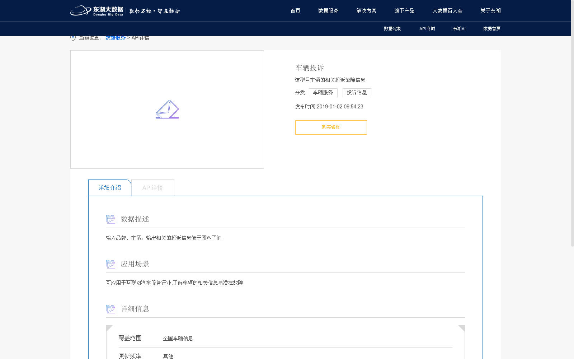Open the 首页 menu item
574x359 pixels.
click(x=295, y=11)
